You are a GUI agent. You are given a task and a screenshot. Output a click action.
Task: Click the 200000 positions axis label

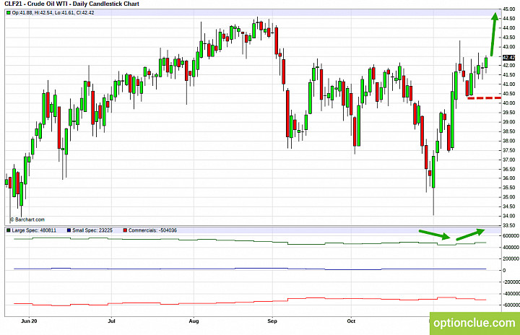(x=511, y=258)
